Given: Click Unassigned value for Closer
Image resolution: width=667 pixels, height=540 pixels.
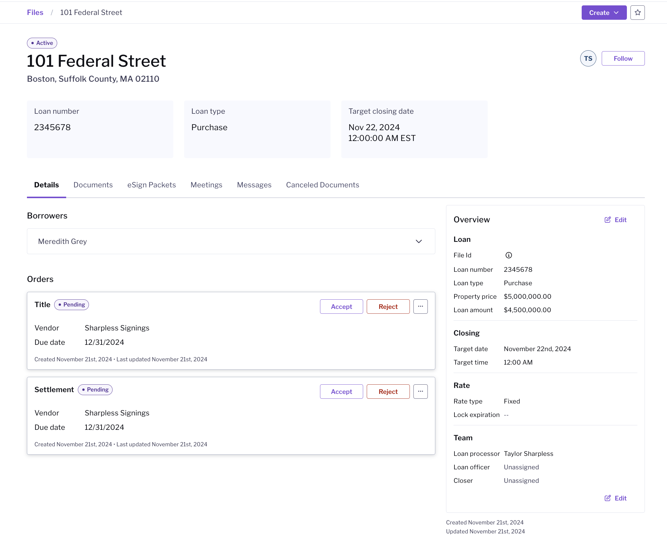Looking at the screenshot, I should (x=521, y=481).
